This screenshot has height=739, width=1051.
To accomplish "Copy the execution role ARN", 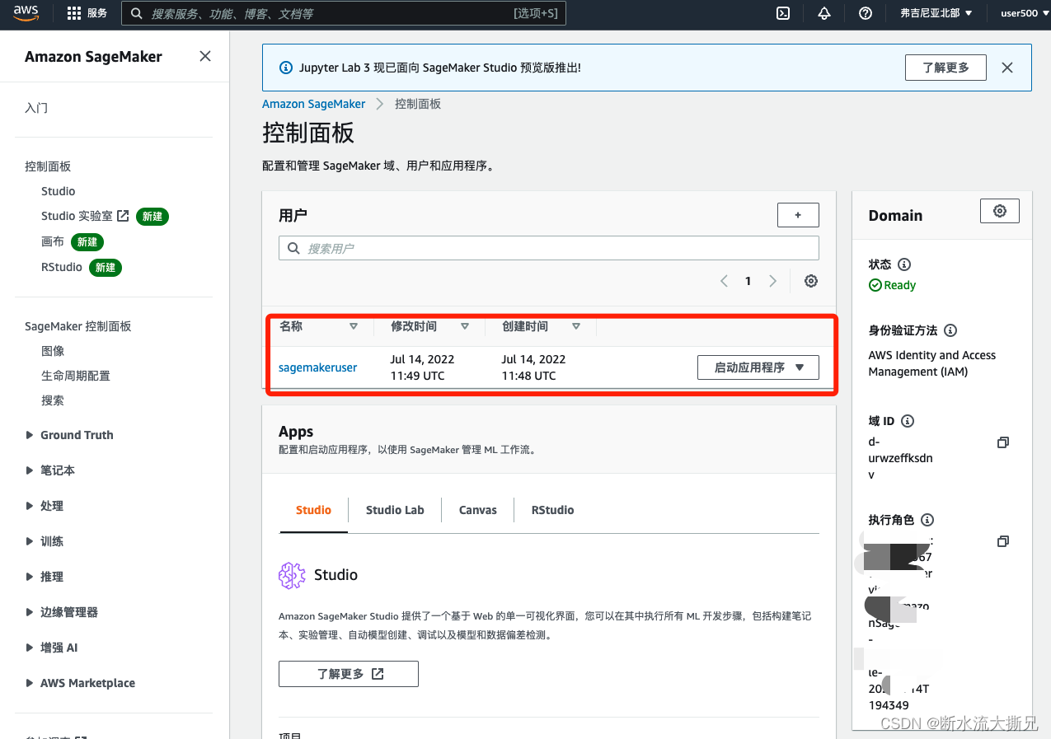I will [1003, 541].
